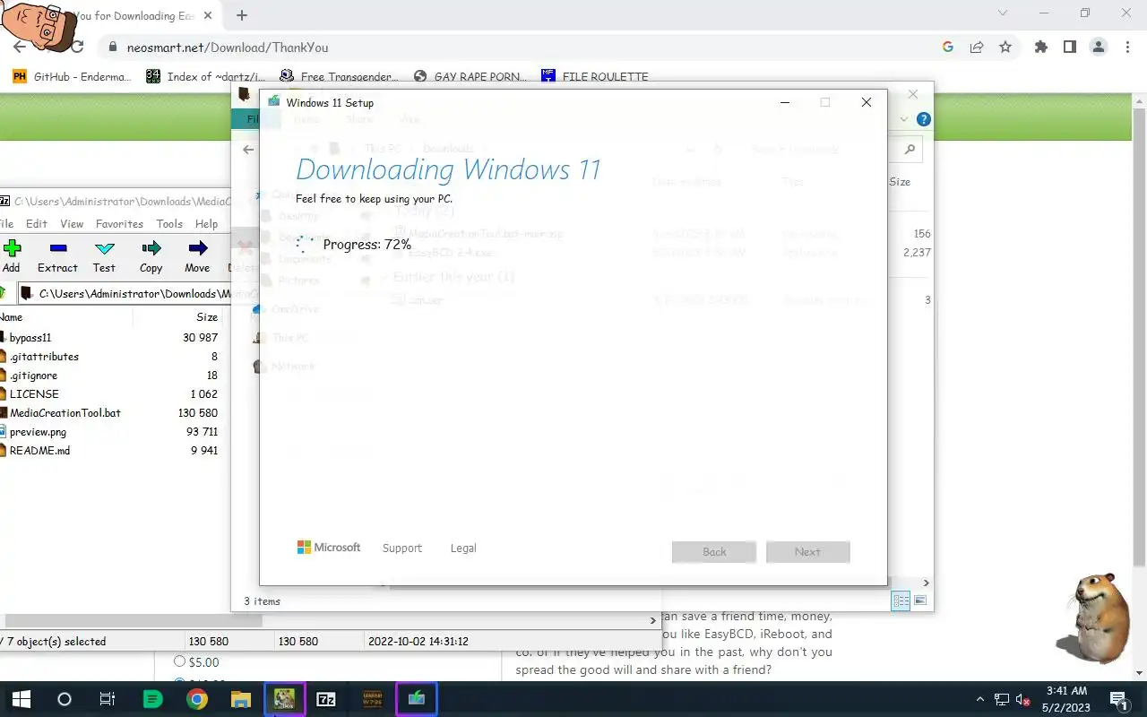The height and width of the screenshot is (717, 1147).
Task: Open the GitHub - Enderma... bookmark
Action: pos(72,77)
